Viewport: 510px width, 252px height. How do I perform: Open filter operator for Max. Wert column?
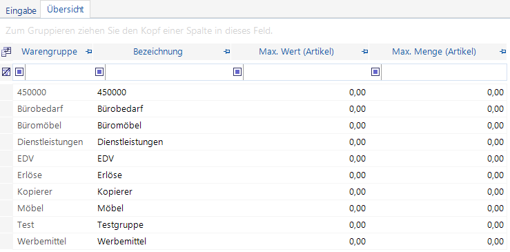(237, 72)
